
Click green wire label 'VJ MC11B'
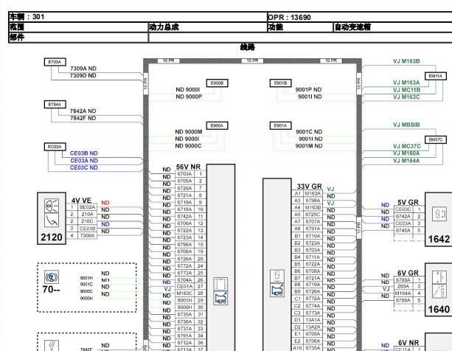(407, 90)
